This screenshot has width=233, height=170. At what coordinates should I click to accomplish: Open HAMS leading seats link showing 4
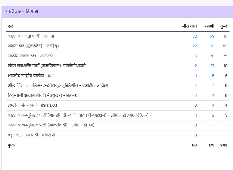(x=213, y=96)
